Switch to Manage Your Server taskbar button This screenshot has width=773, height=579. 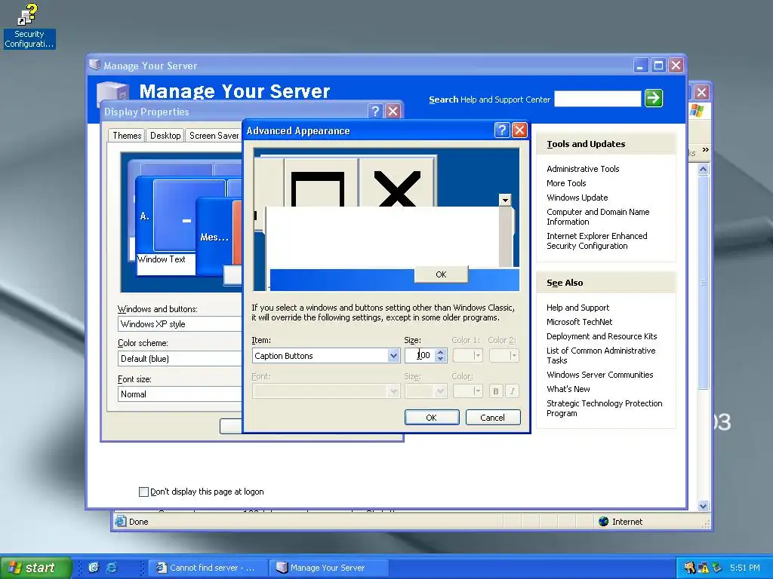[329, 568]
